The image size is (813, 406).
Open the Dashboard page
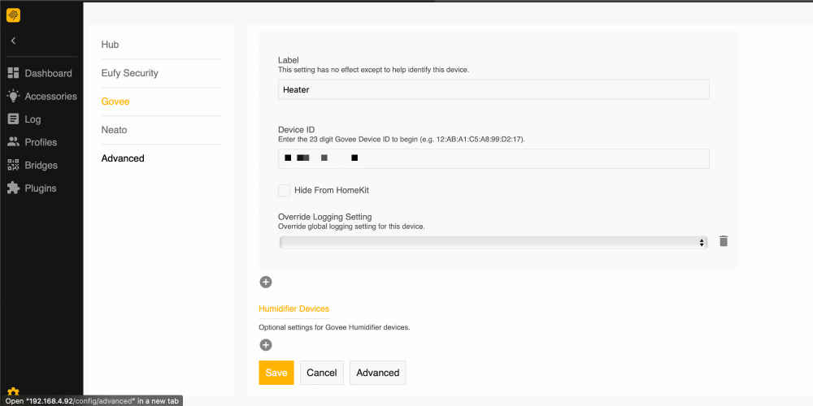(x=40, y=73)
